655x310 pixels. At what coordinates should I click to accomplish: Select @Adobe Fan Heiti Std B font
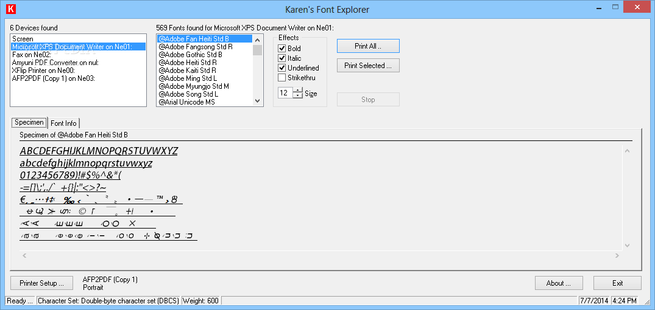[x=205, y=39]
